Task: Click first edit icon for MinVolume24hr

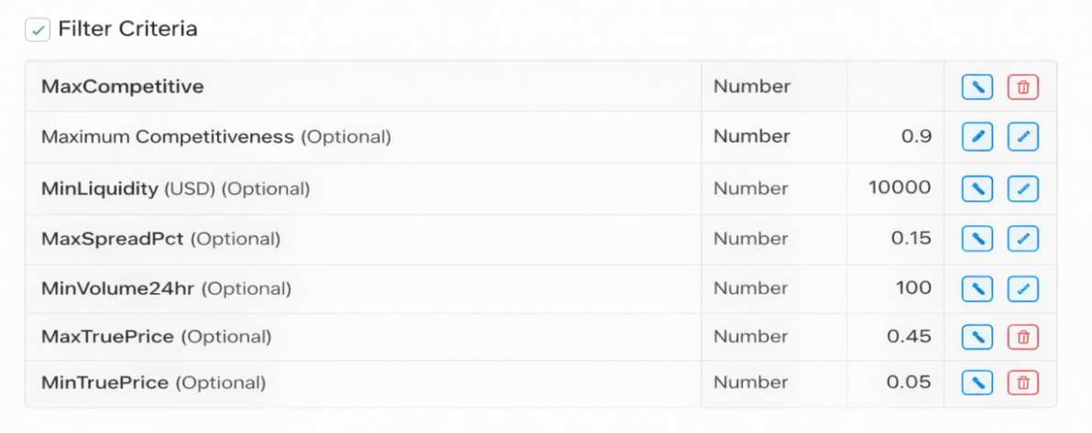Action: point(977,289)
